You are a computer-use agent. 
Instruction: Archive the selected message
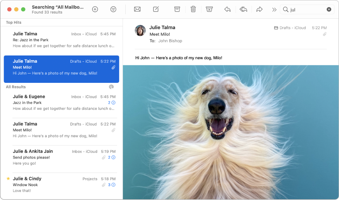(x=177, y=9)
